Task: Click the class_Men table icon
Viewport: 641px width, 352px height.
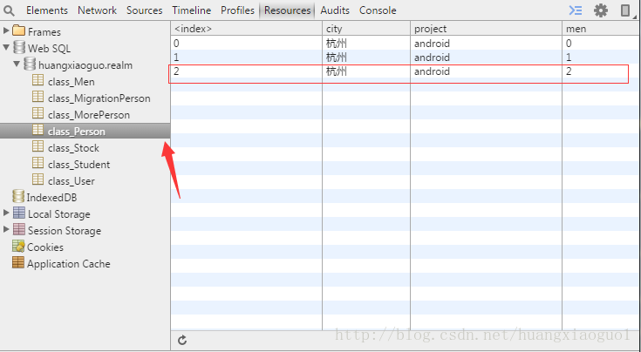Action: click(x=38, y=80)
